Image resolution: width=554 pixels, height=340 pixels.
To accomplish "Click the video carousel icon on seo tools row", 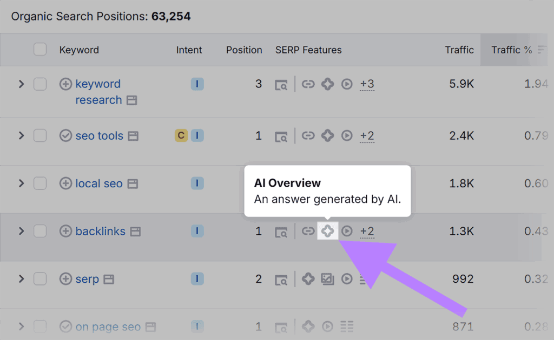I will pos(347,136).
